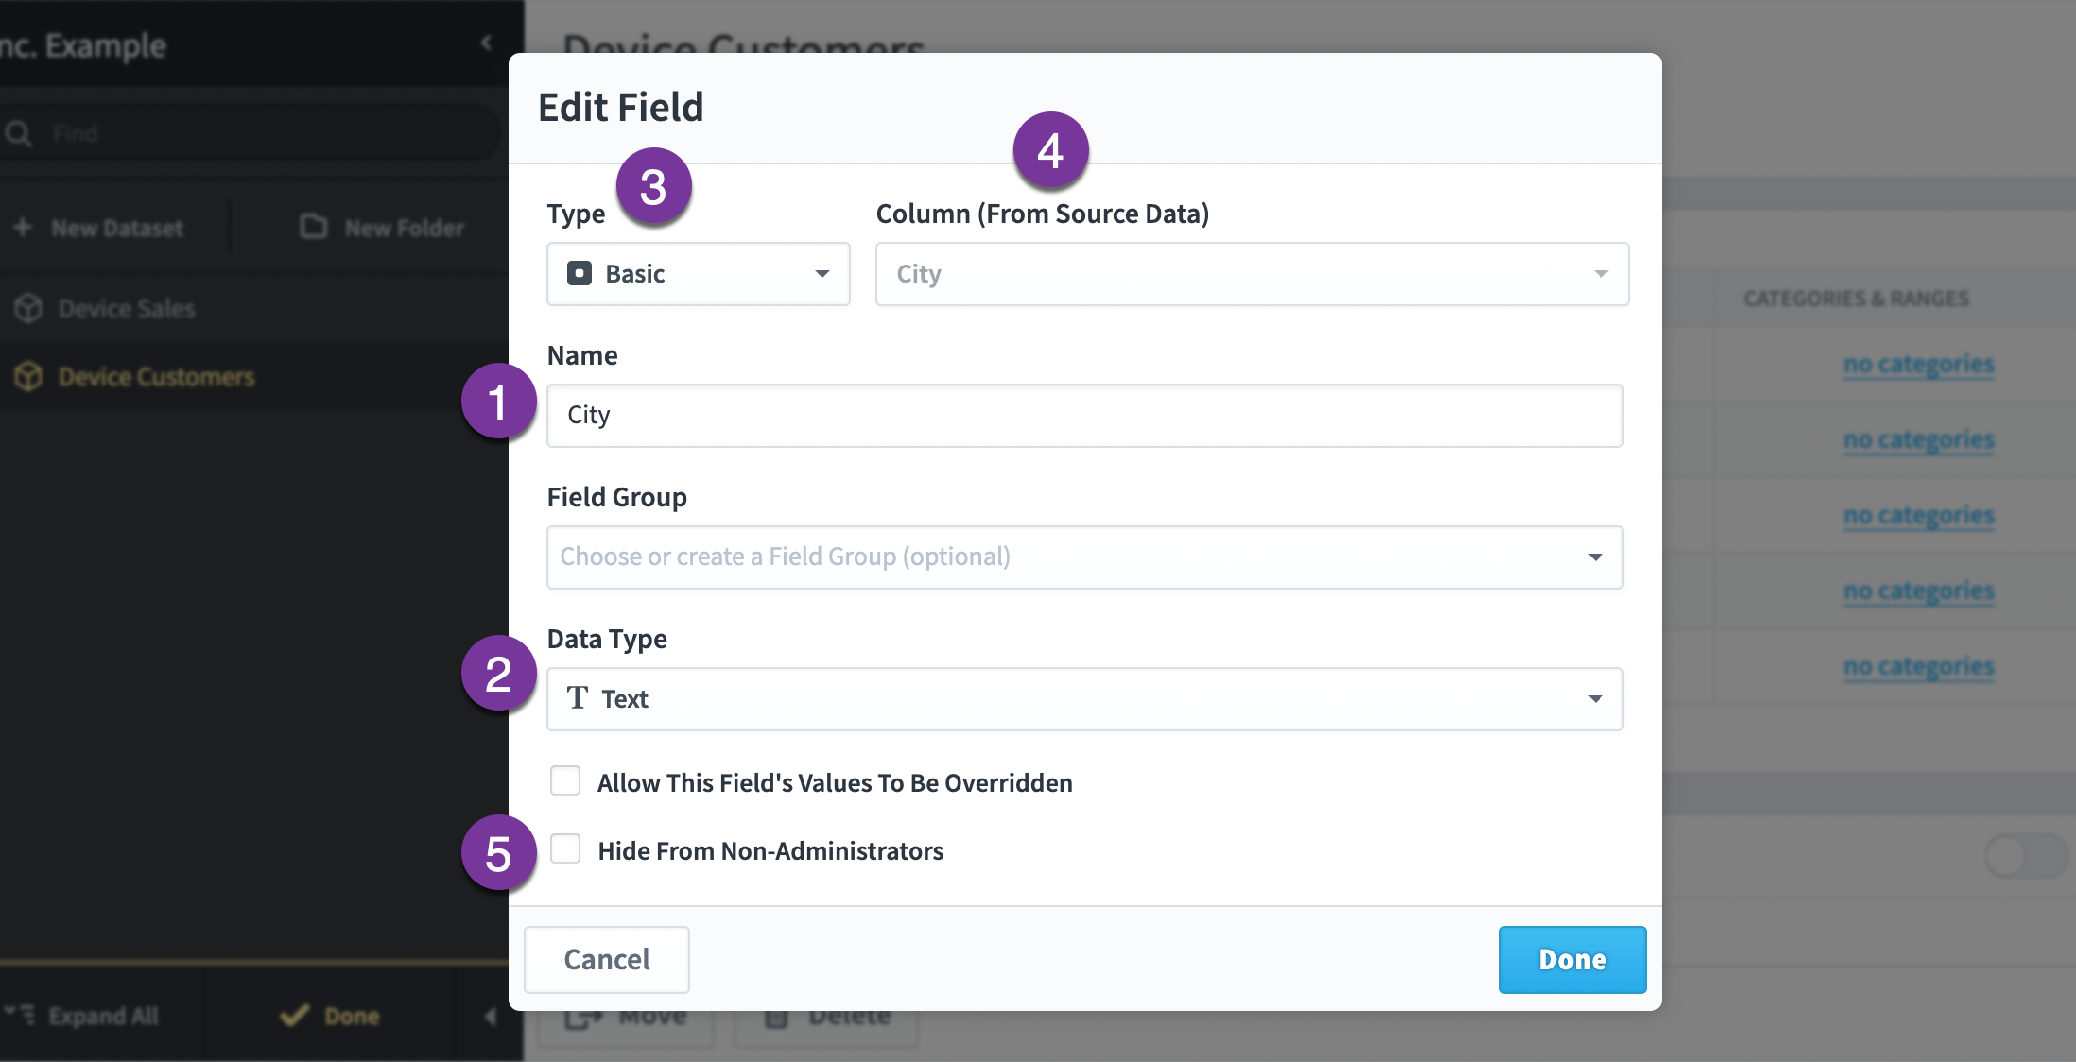Toggle the switch behind the dialog
Screen dimensions: 2076x1062
tap(2025, 856)
